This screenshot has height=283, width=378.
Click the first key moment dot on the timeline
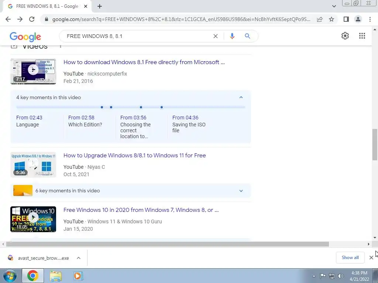[102, 107]
